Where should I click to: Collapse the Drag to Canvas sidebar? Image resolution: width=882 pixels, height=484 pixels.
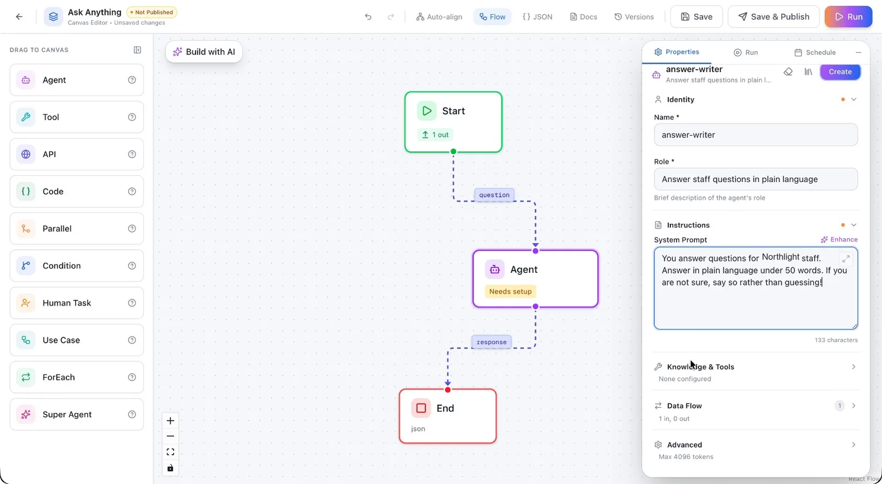pyautogui.click(x=137, y=50)
